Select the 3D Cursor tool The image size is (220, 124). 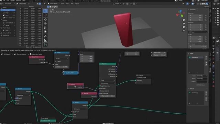[45, 15]
